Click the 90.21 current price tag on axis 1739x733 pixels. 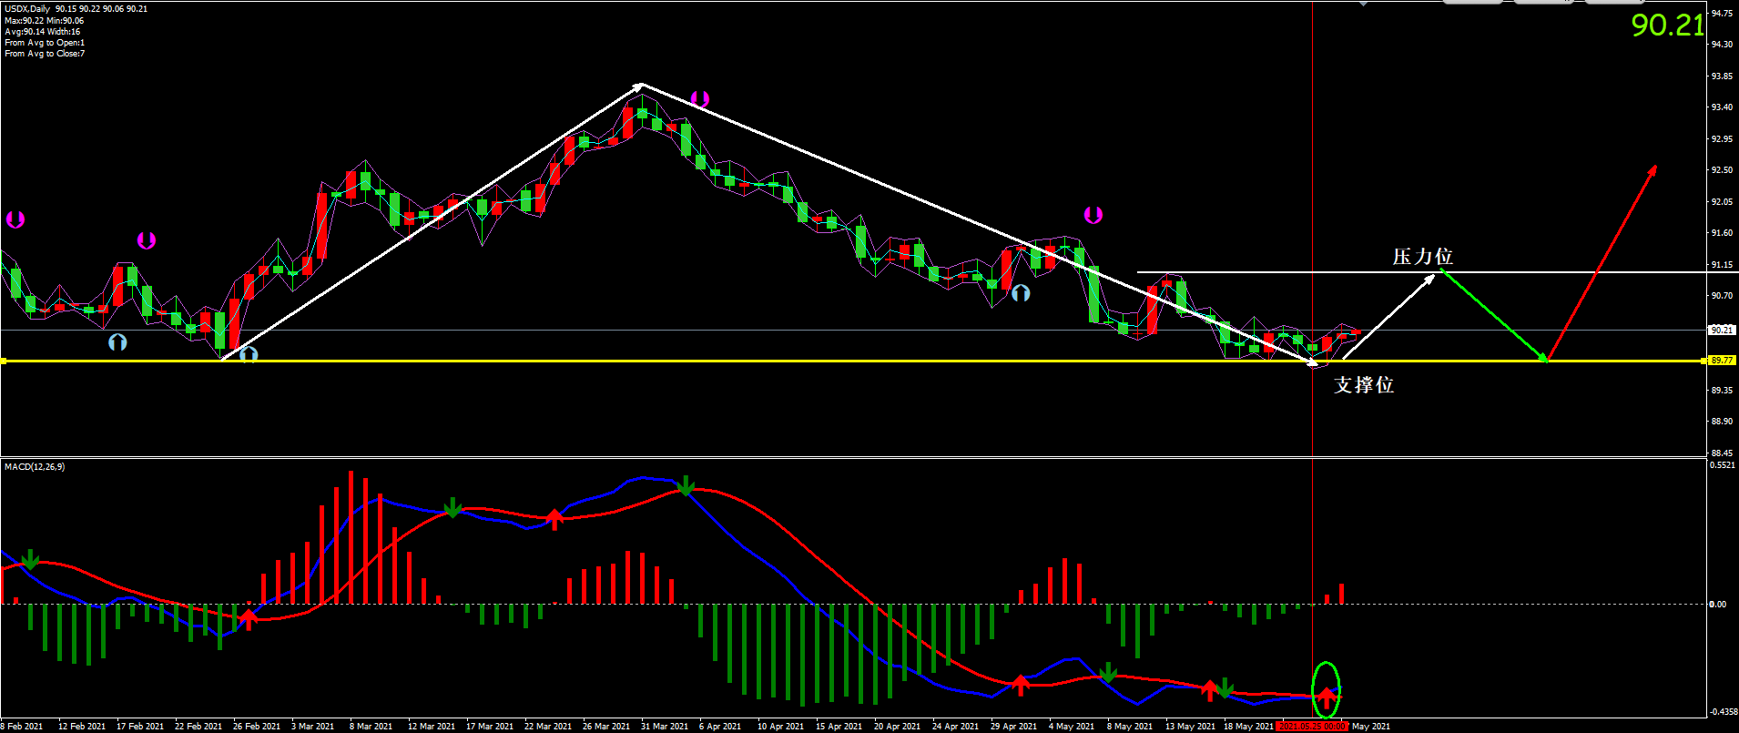[1721, 330]
